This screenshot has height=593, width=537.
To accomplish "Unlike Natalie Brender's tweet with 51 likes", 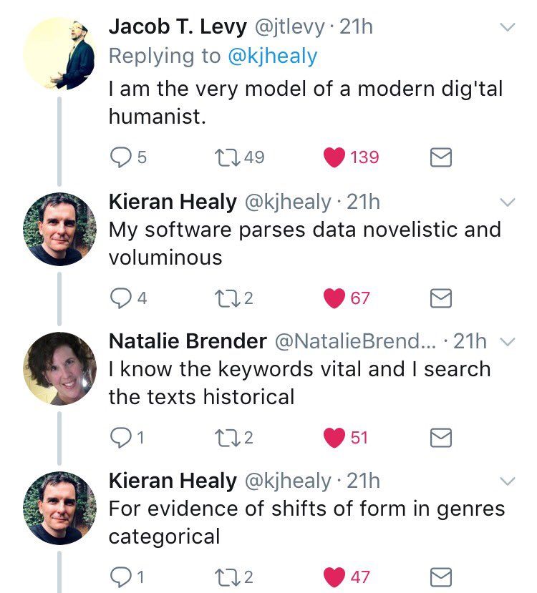I will pyautogui.click(x=334, y=438).
